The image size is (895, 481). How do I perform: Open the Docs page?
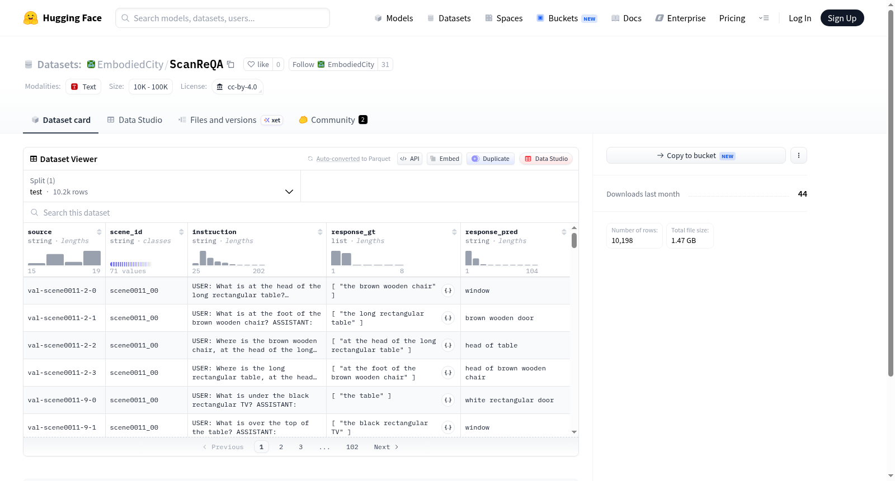(x=626, y=18)
